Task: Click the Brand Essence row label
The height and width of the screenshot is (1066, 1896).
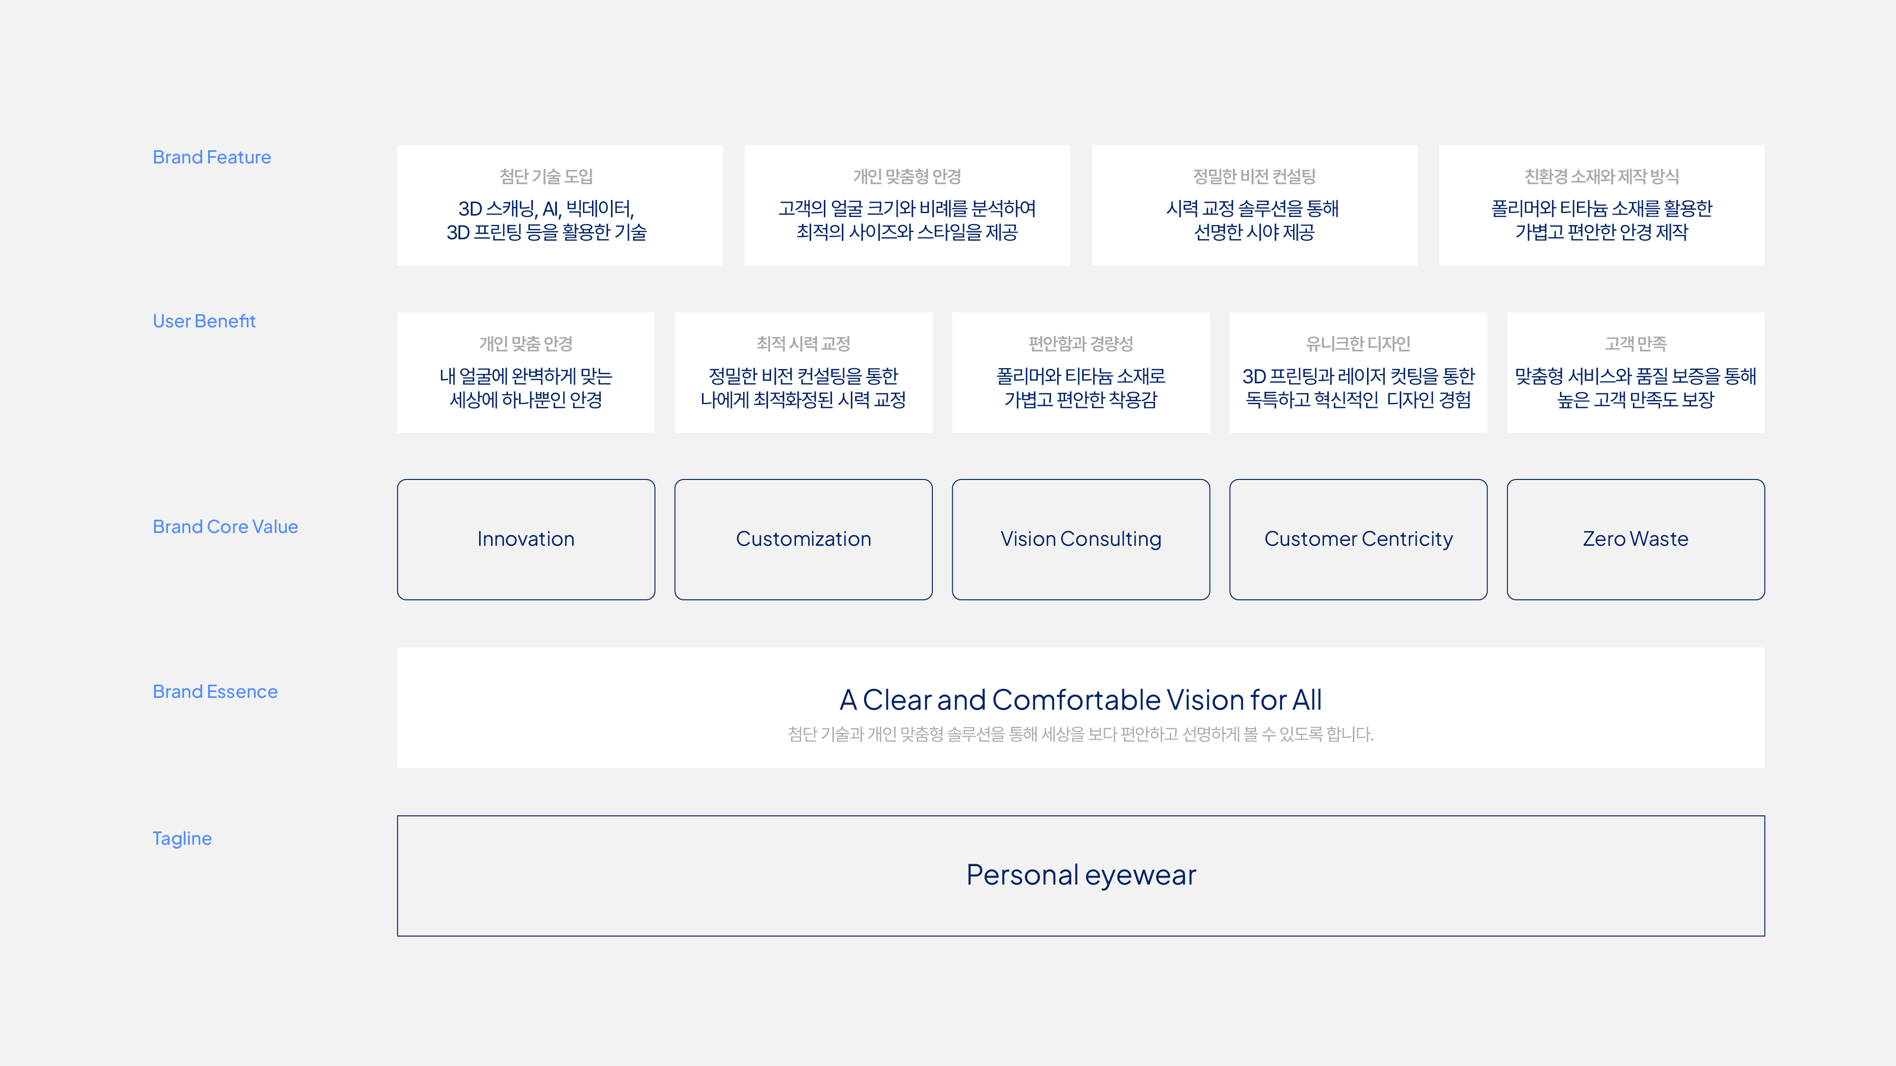Action: pyautogui.click(x=215, y=692)
